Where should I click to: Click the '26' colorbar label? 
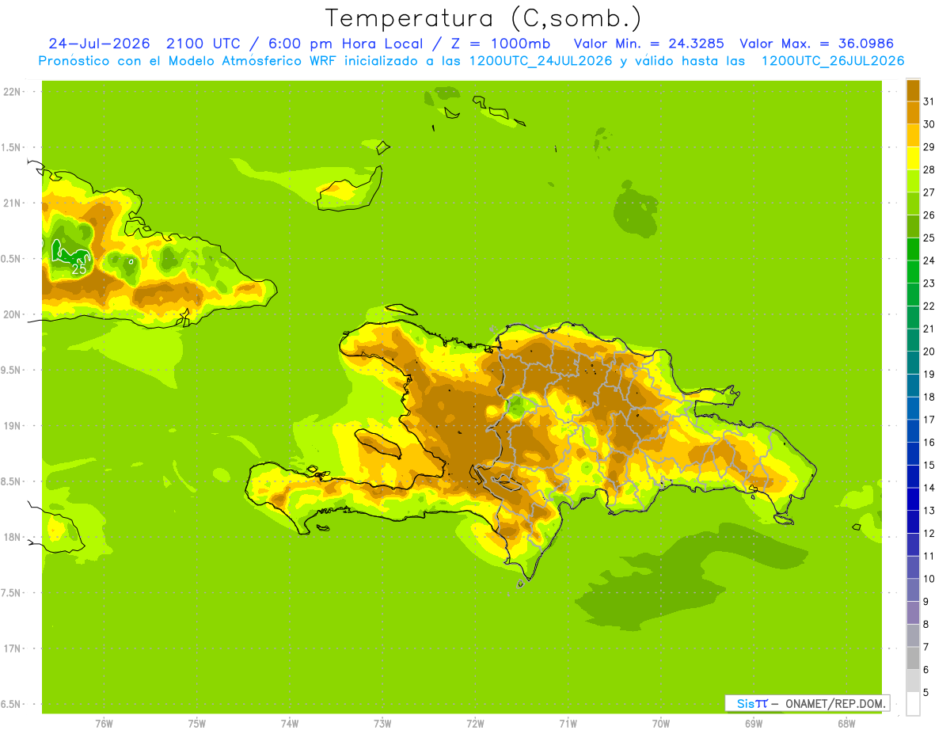[929, 215]
